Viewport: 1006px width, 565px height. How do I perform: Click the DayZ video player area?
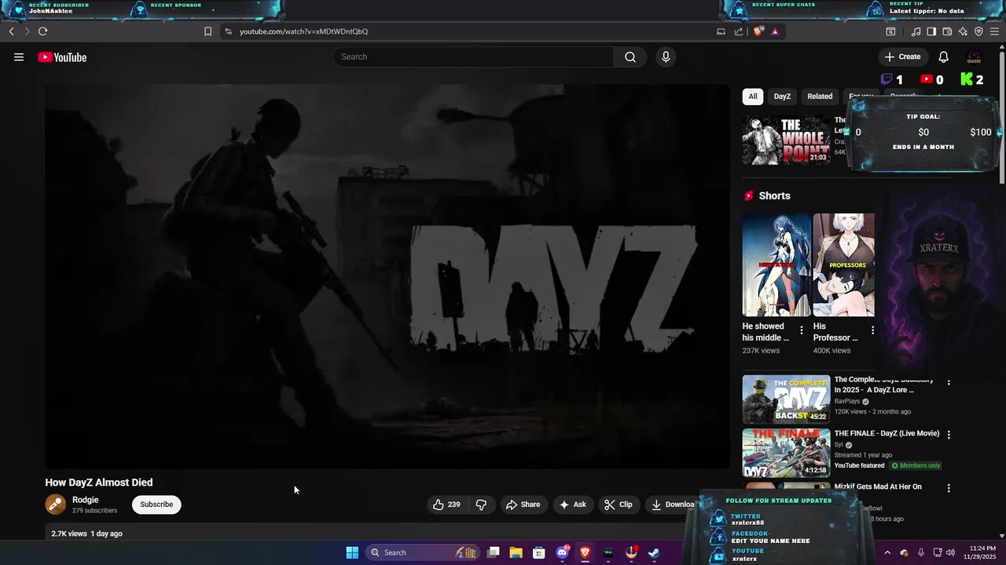point(387,276)
